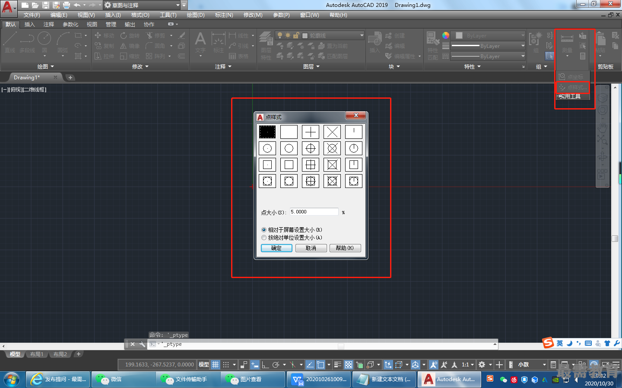The width and height of the screenshot is (622, 388).
Task: Click the Save icon in quick access toolbar
Action: pos(46,5)
